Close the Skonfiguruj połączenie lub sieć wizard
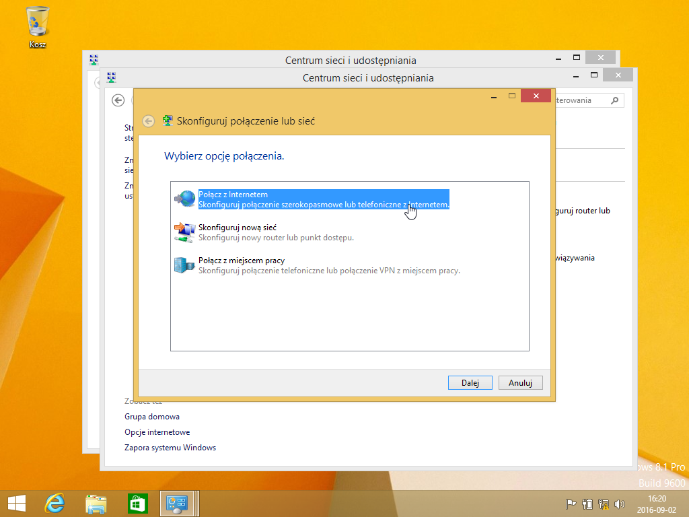 536,96
